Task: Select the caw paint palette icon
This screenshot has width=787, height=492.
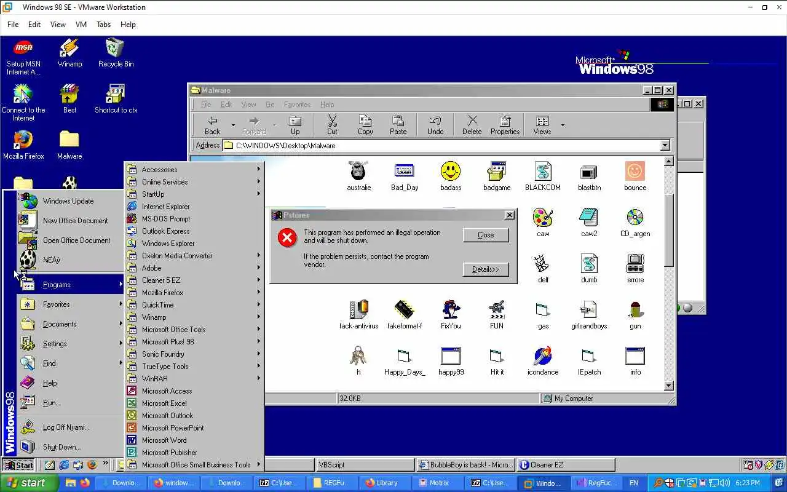Action: coord(543,218)
